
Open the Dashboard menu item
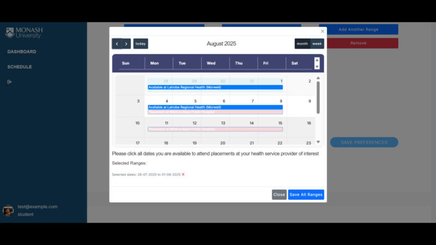point(22,52)
